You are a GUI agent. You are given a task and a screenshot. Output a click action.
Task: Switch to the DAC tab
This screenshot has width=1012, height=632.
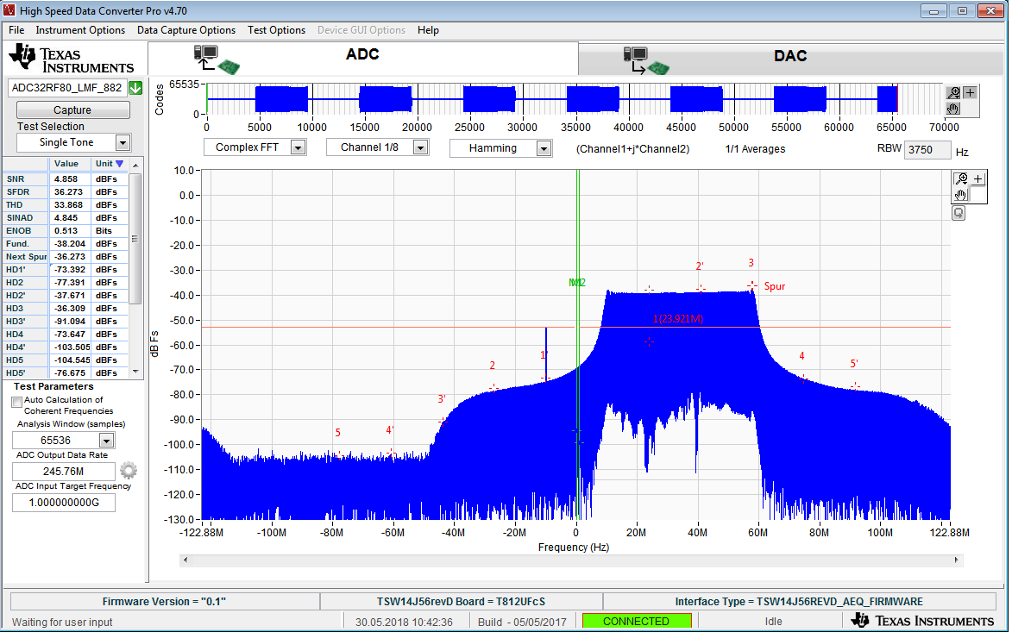tap(790, 59)
